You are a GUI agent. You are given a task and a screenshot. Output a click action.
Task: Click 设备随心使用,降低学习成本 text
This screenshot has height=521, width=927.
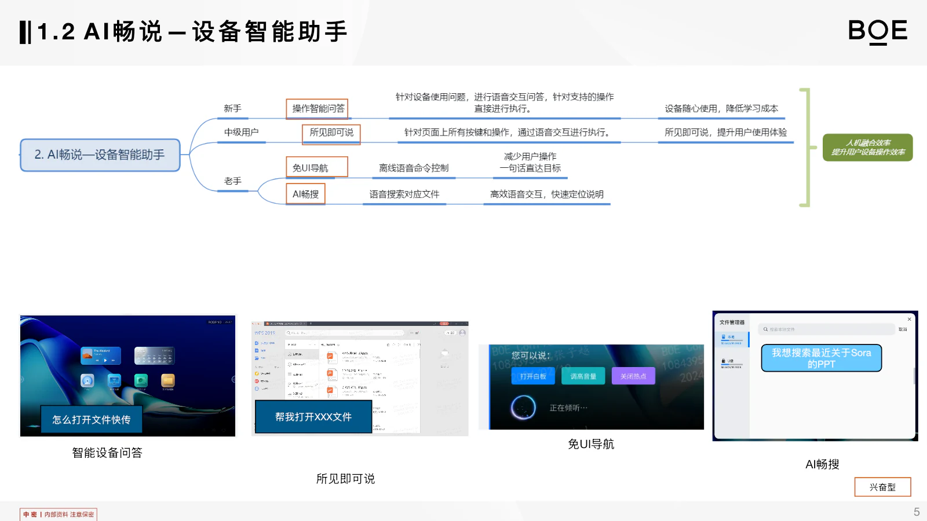[x=721, y=109]
